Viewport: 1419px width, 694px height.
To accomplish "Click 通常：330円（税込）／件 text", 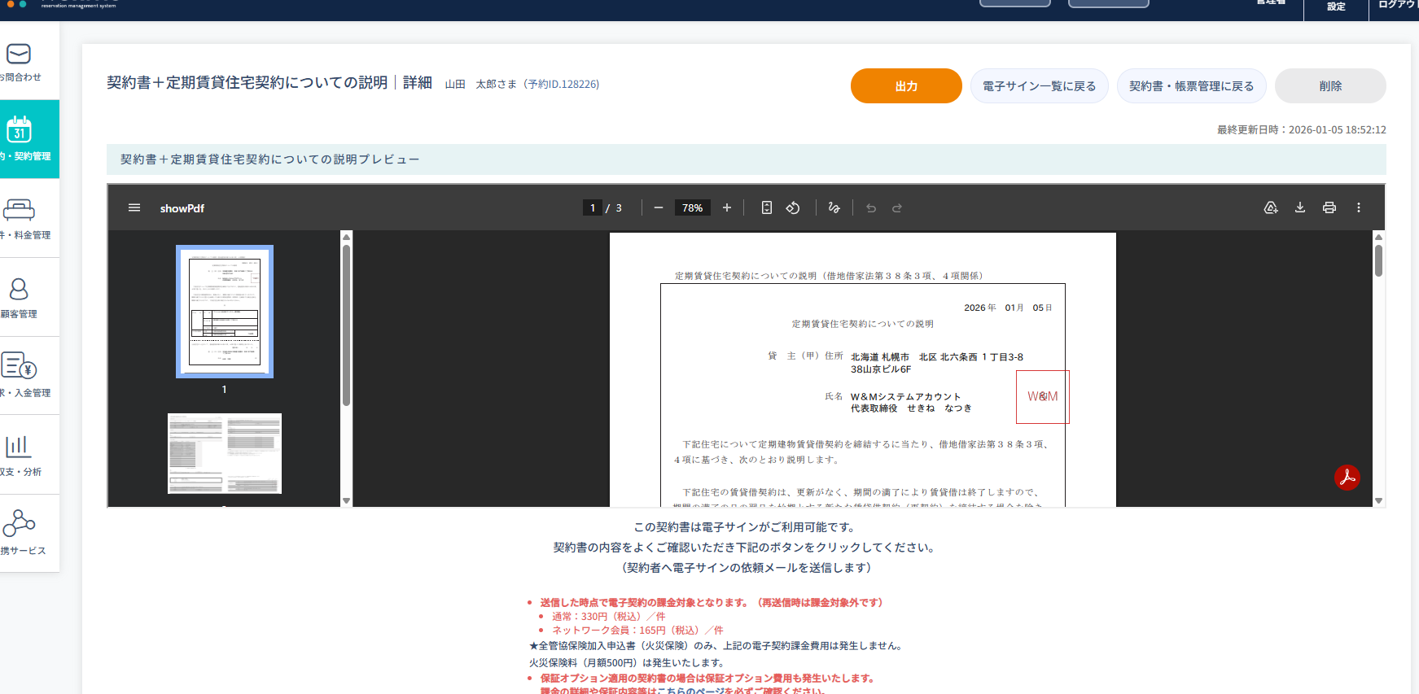I will tap(608, 617).
